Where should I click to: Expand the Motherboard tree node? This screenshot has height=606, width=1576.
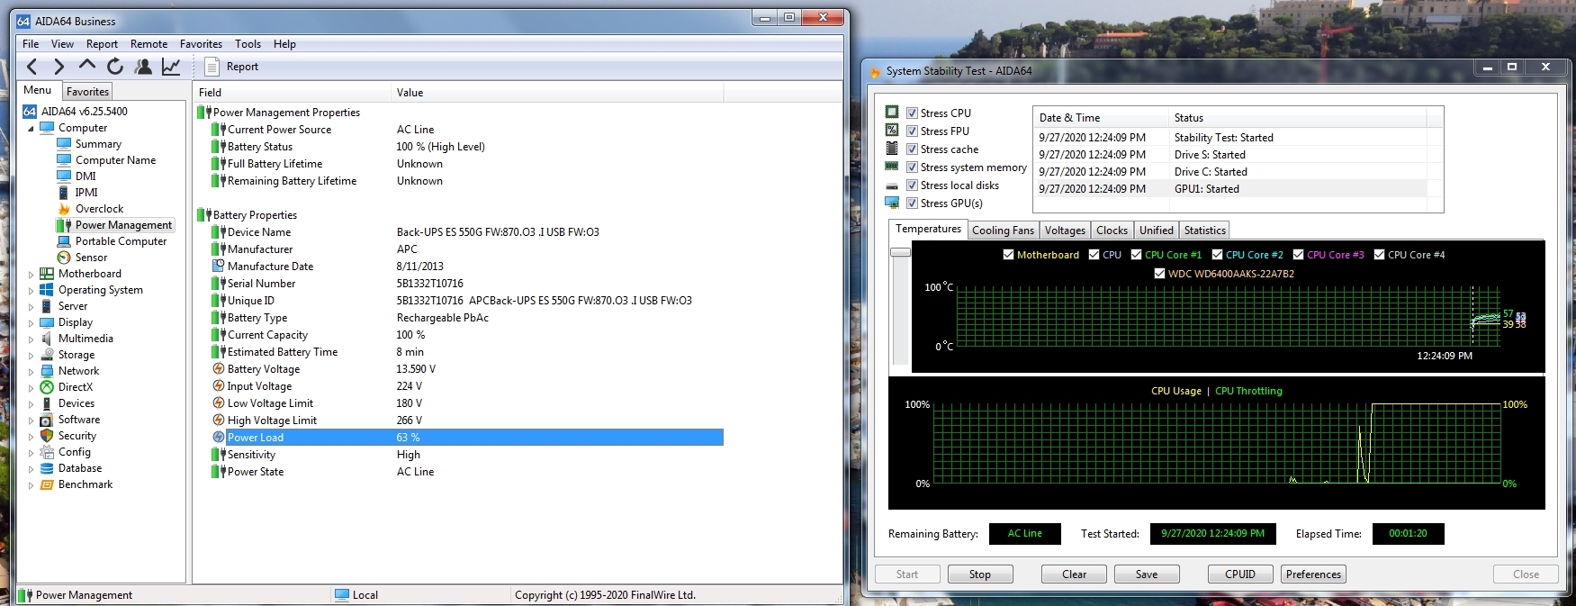click(31, 274)
